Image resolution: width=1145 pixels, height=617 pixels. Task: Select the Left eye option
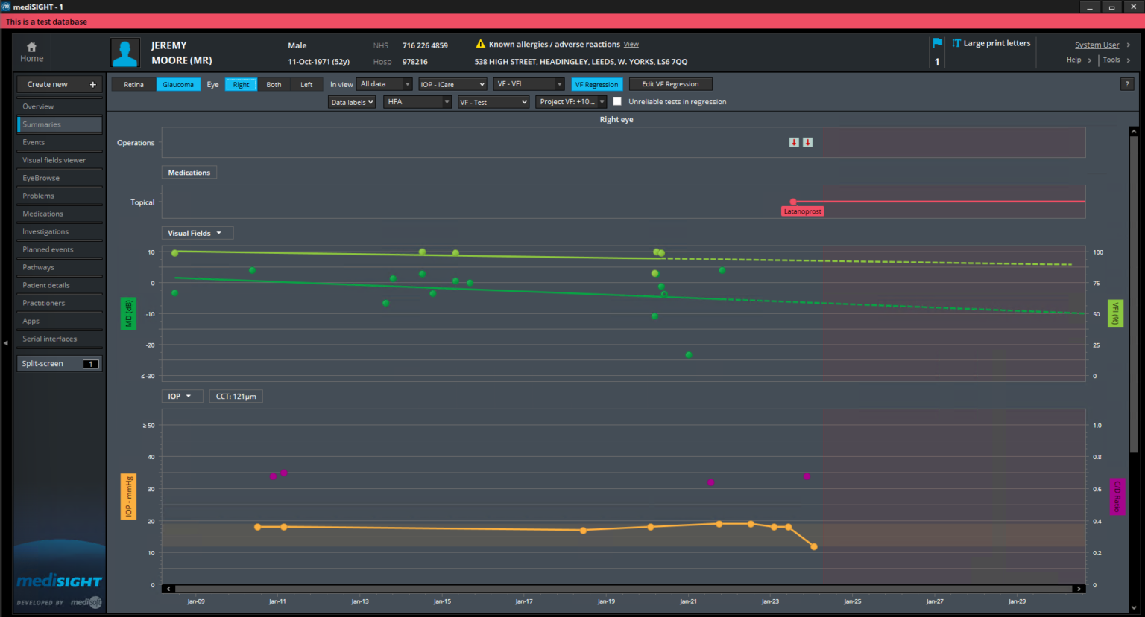[306, 85]
